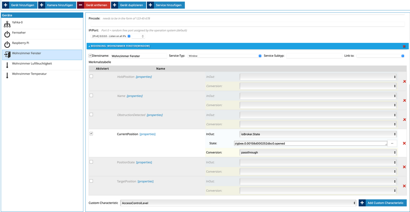
Task: Open CurrentPosition [properties] link
Action: 148,134
